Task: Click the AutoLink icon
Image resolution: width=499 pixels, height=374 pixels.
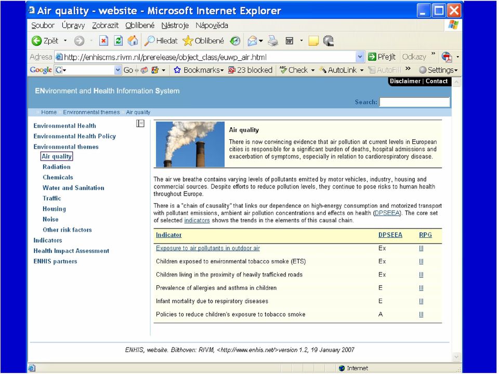Action: [323, 70]
